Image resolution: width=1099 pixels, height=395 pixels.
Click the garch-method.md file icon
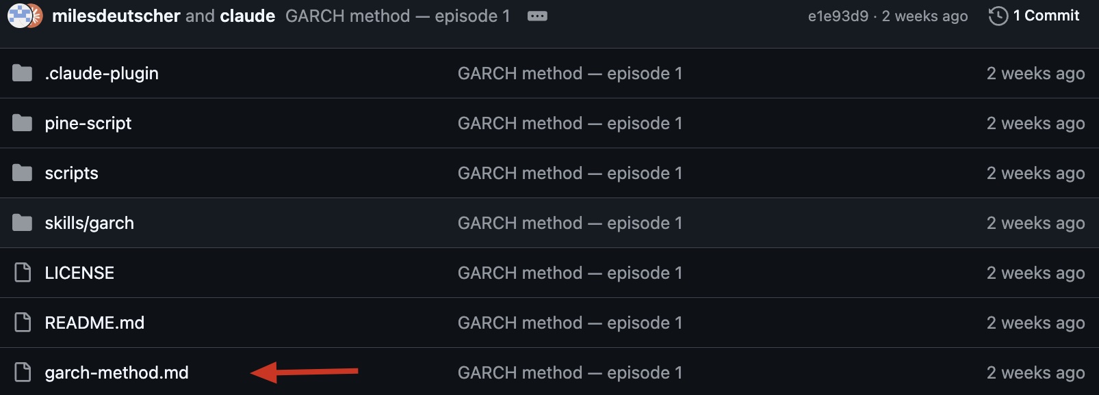(x=23, y=372)
